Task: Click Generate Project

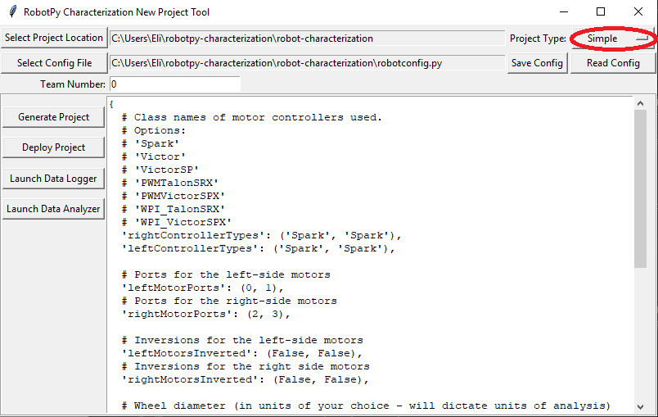Action: (53, 117)
